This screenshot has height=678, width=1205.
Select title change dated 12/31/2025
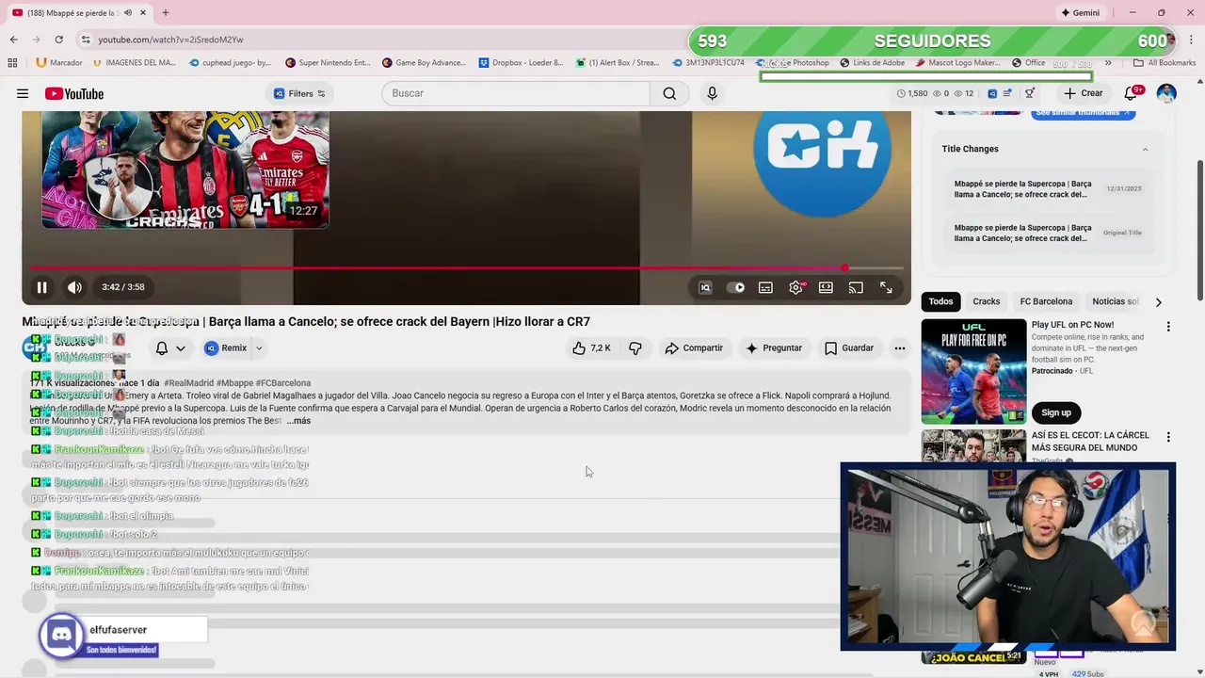click(x=1049, y=189)
